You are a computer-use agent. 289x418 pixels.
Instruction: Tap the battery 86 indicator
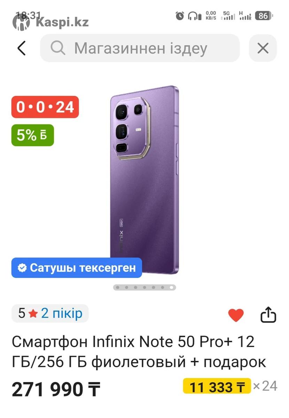click(x=264, y=16)
